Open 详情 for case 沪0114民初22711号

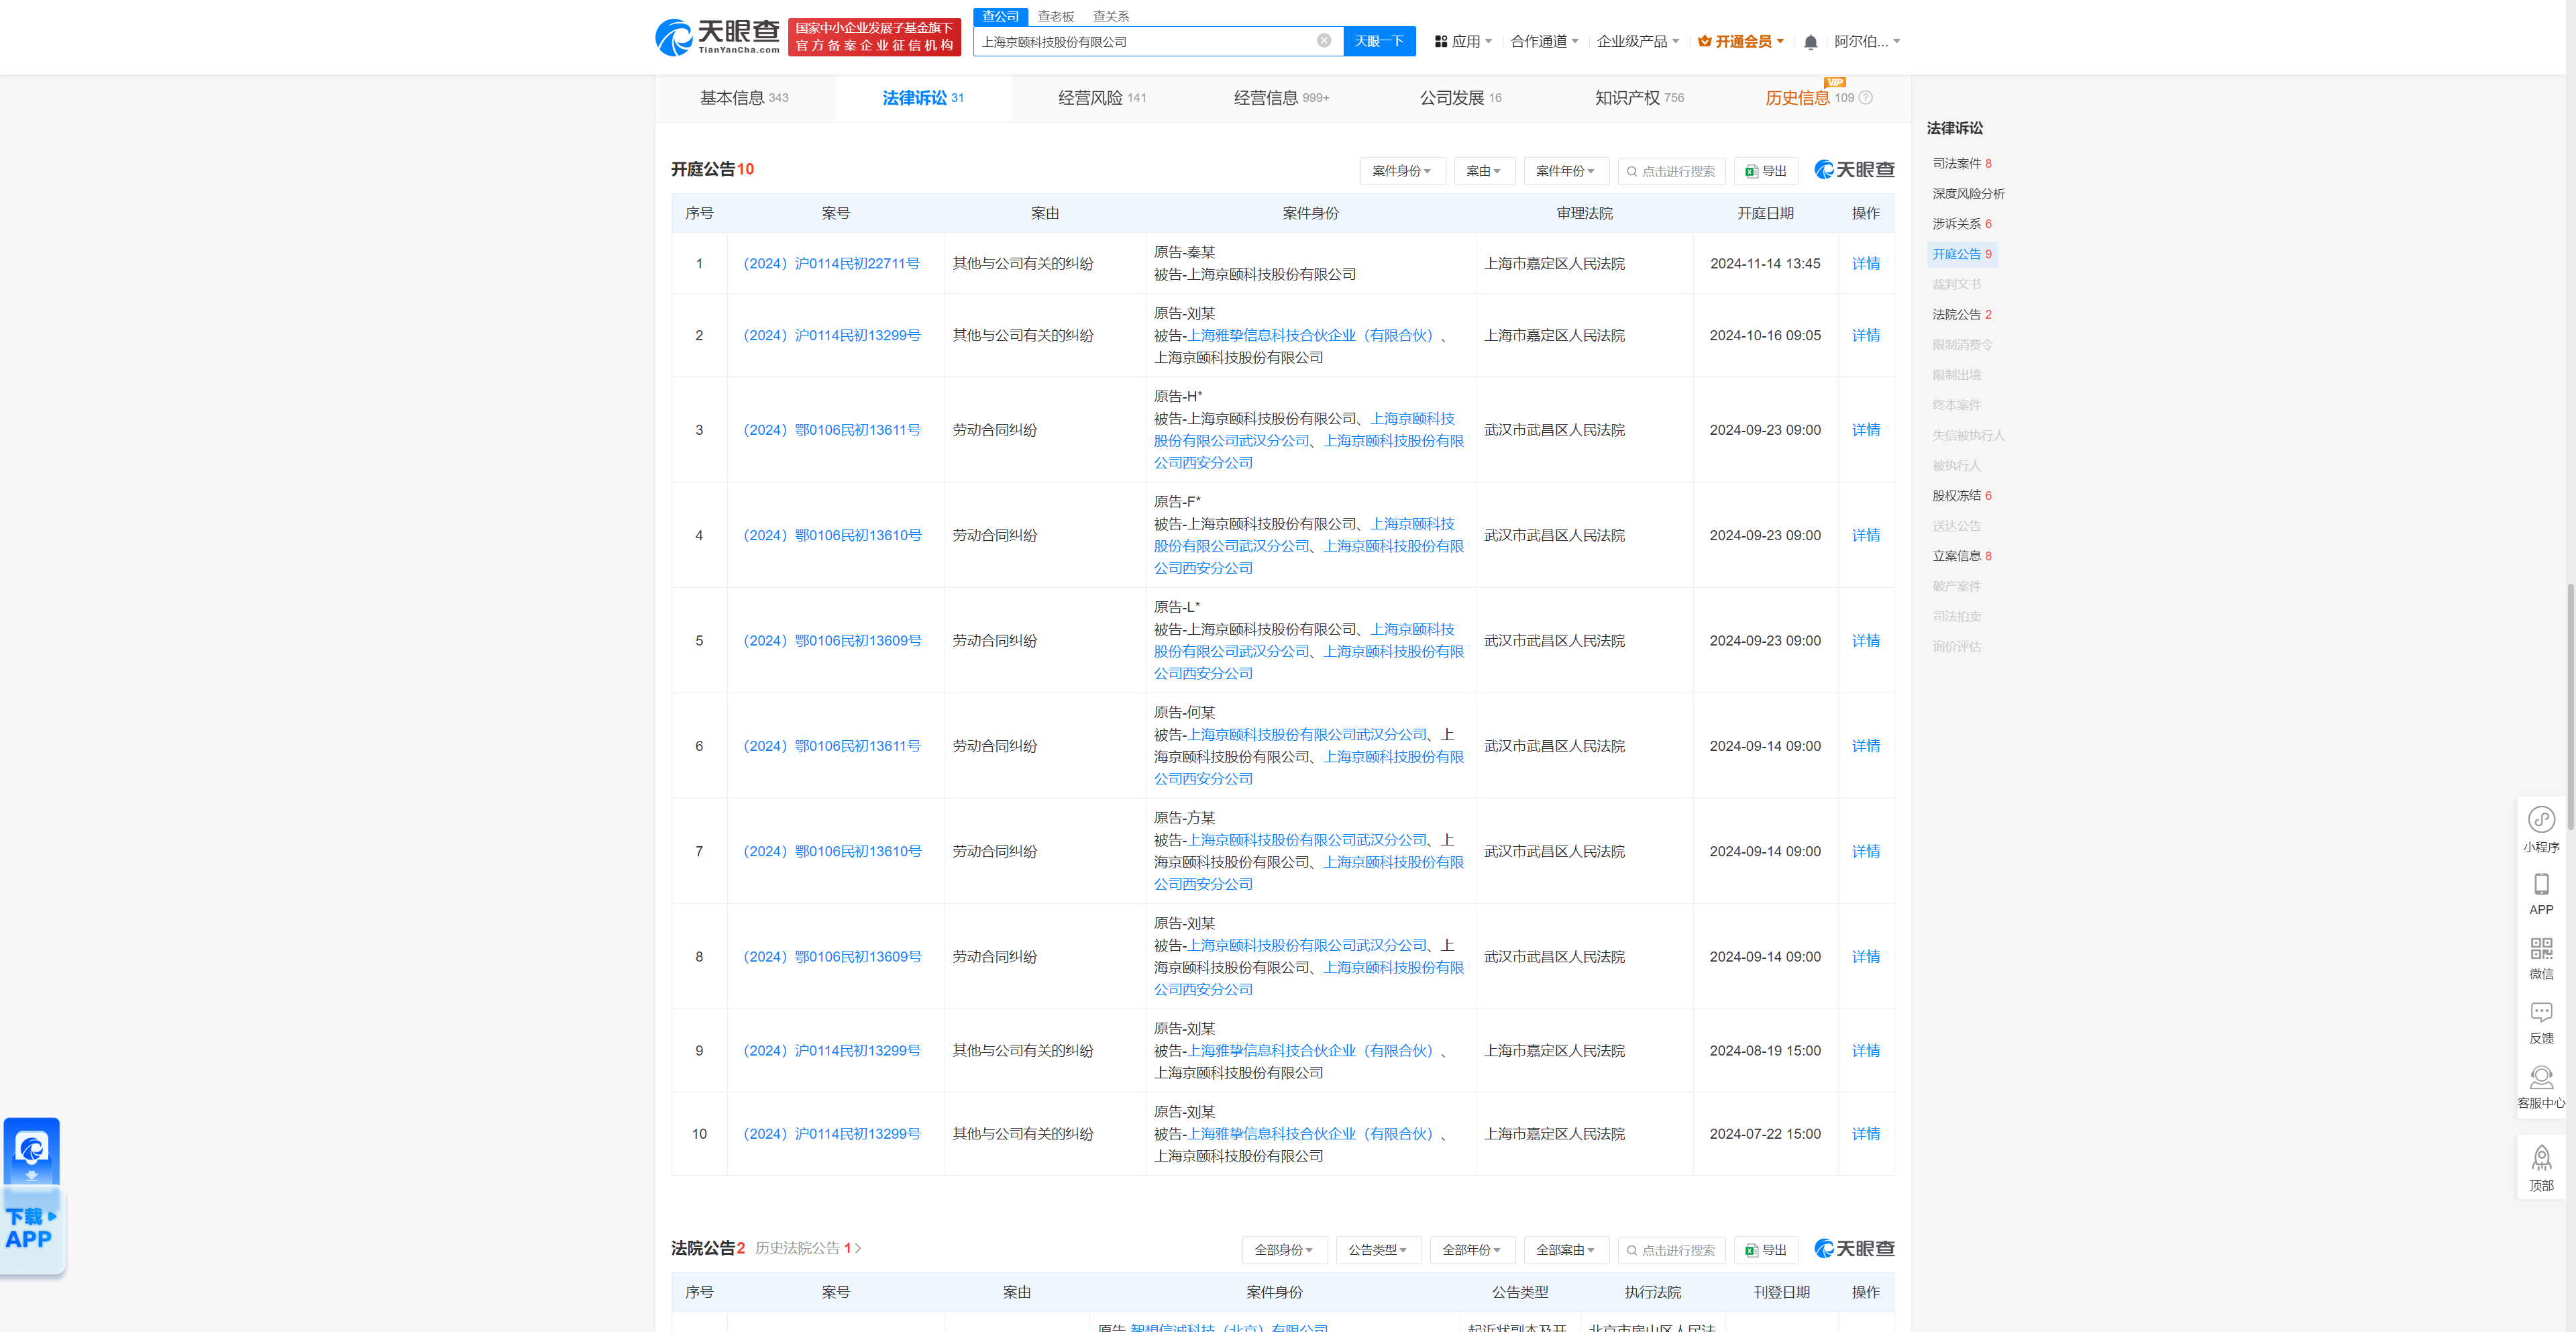pyautogui.click(x=1865, y=264)
